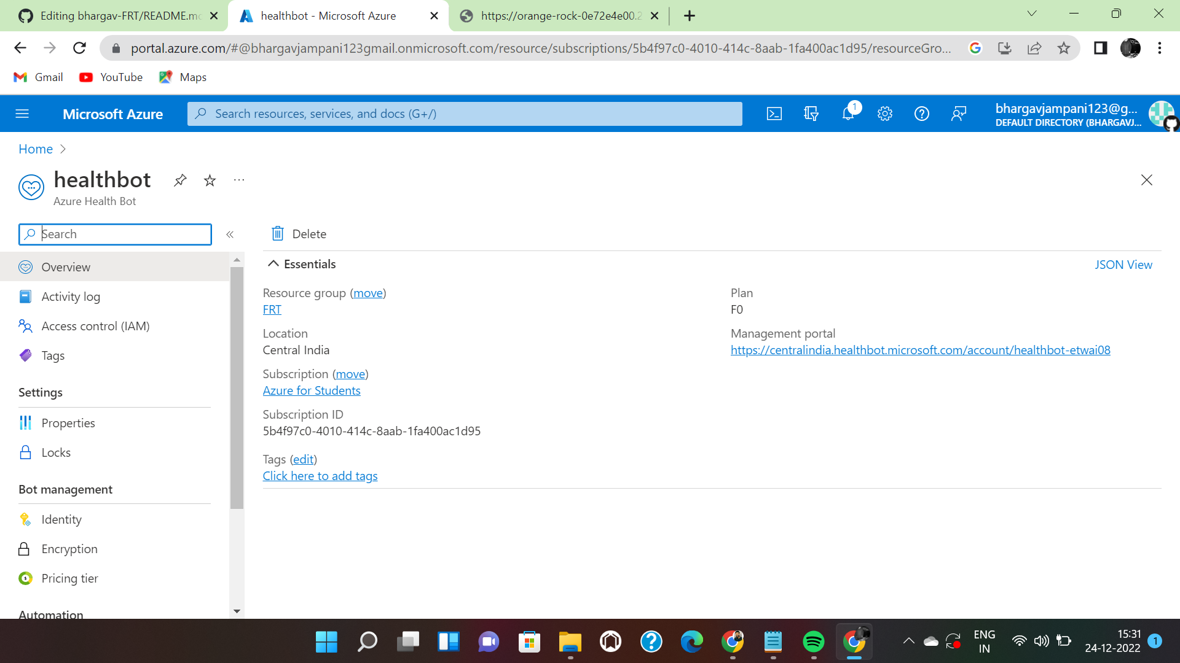The image size is (1180, 663).
Task: Open Spotify from the taskbar
Action: [x=813, y=642]
